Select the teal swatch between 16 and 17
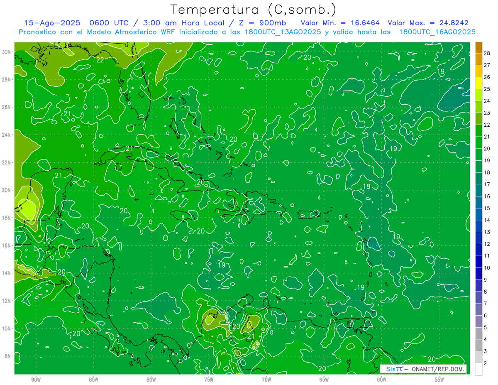498x385 pixels. point(478,190)
